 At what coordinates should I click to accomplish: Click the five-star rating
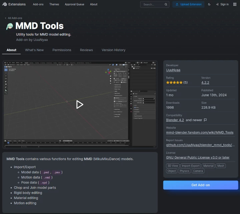coord(174,83)
